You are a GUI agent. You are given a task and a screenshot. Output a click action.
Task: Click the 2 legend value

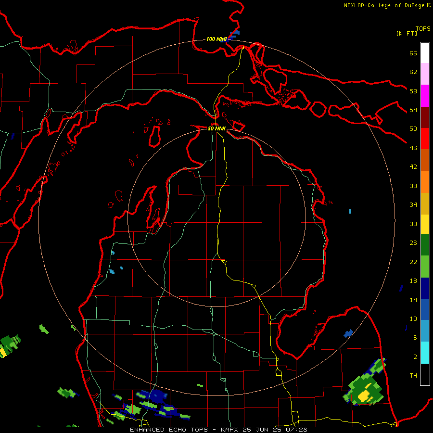[415, 357]
